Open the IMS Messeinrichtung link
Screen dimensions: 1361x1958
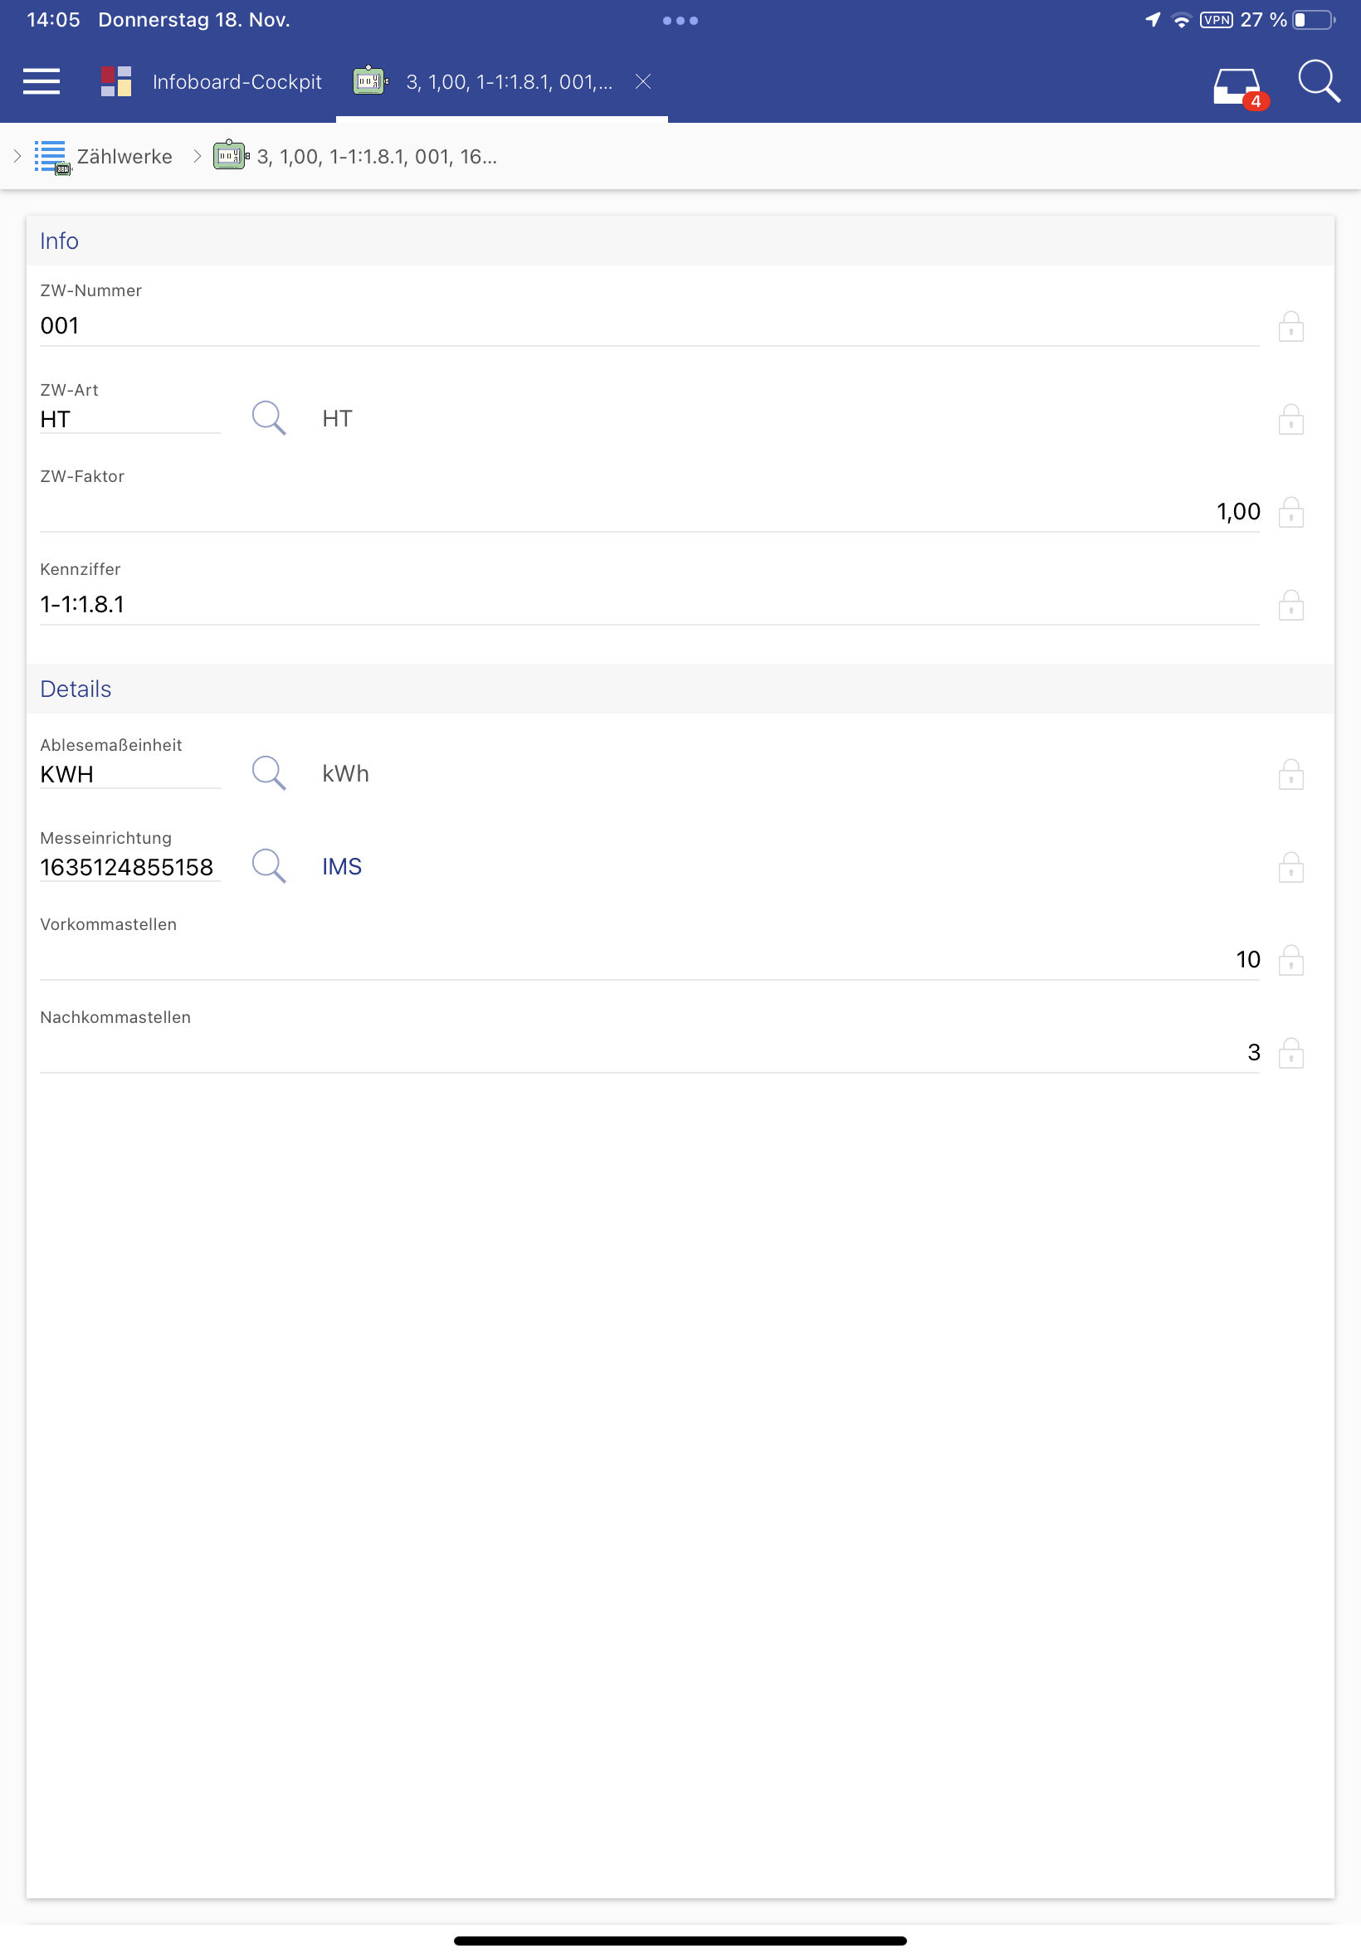coord(342,867)
